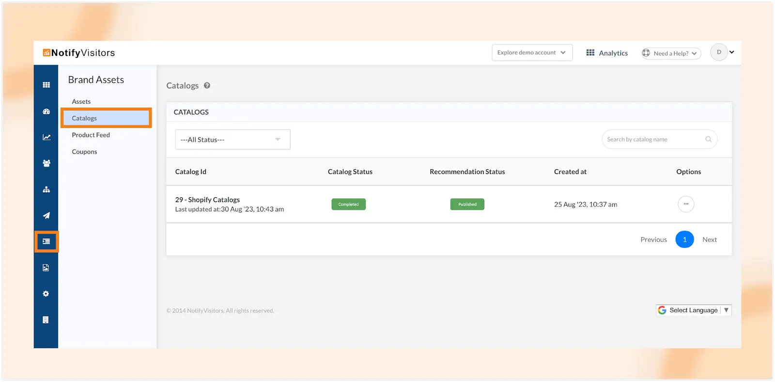Go to Assets in Brand Assets menu
Viewport: 775px width, 382px height.
pos(81,102)
